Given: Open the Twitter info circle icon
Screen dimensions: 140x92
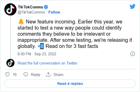Looking at the screenshot, I should click(133, 54).
